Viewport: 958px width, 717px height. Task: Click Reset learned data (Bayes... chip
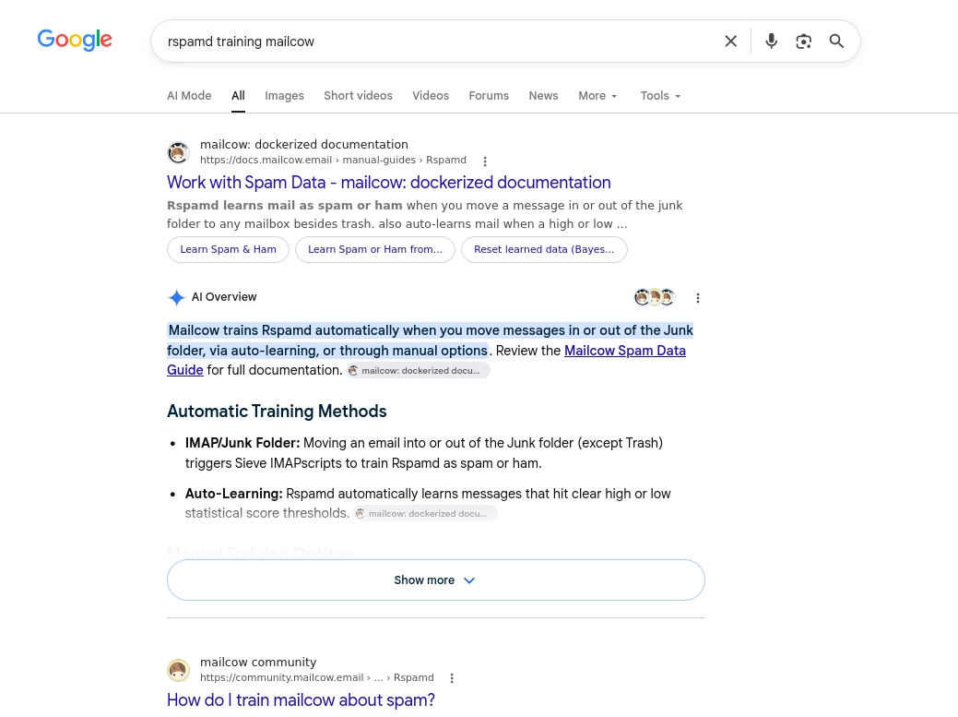click(544, 249)
